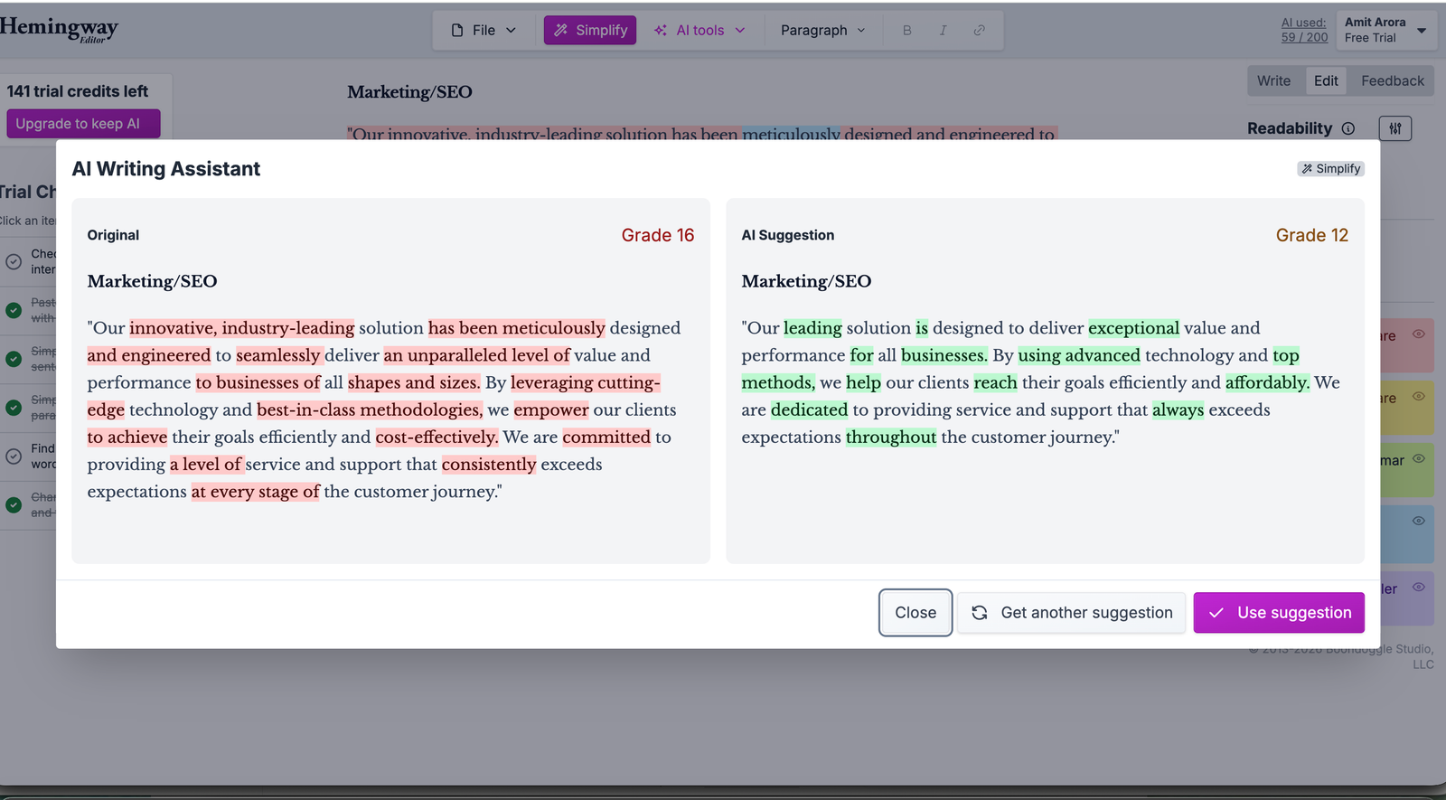Viewport: 1446px width, 800px height.
Task: Toggle the eye icon on the green card
Action: pos(1419,458)
